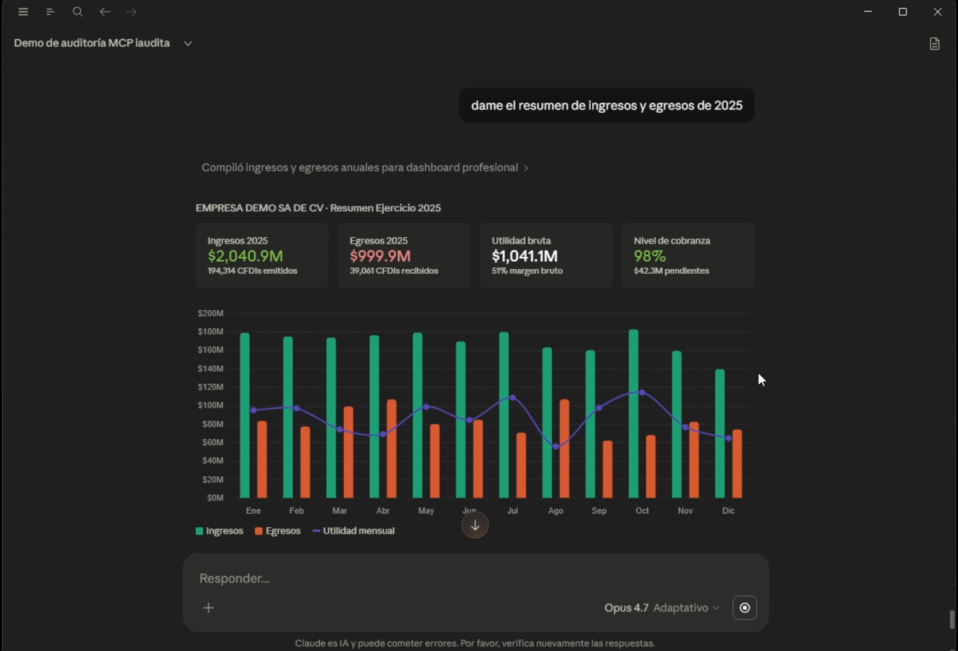The width and height of the screenshot is (958, 651).
Task: Click the Jul point on Utilidad line
Action: click(513, 398)
